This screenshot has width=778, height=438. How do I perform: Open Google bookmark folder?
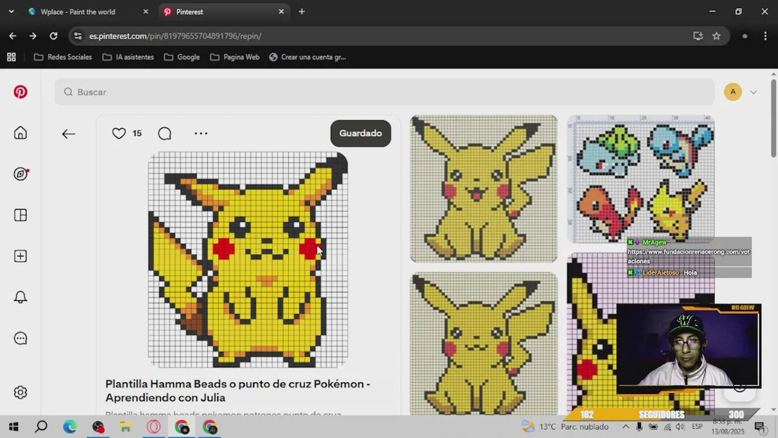(x=182, y=57)
